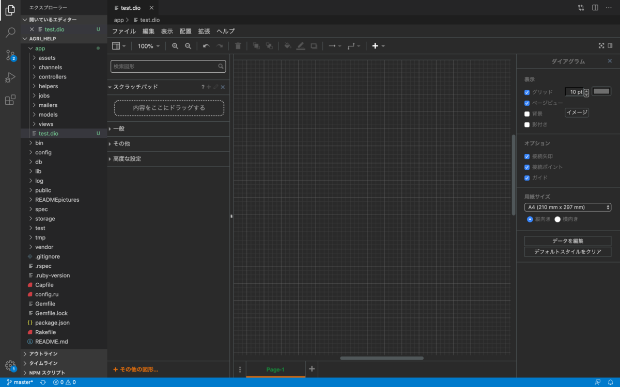620x387 pixels.
Task: Open the insert plus dropdown
Action: pos(378,46)
